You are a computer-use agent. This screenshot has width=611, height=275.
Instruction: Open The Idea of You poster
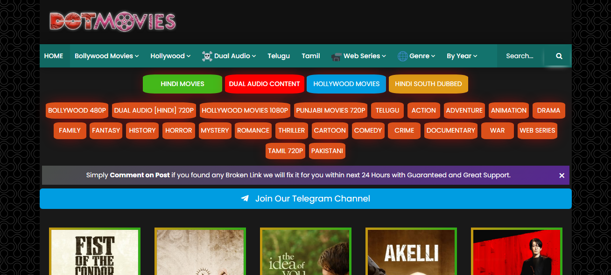306,251
